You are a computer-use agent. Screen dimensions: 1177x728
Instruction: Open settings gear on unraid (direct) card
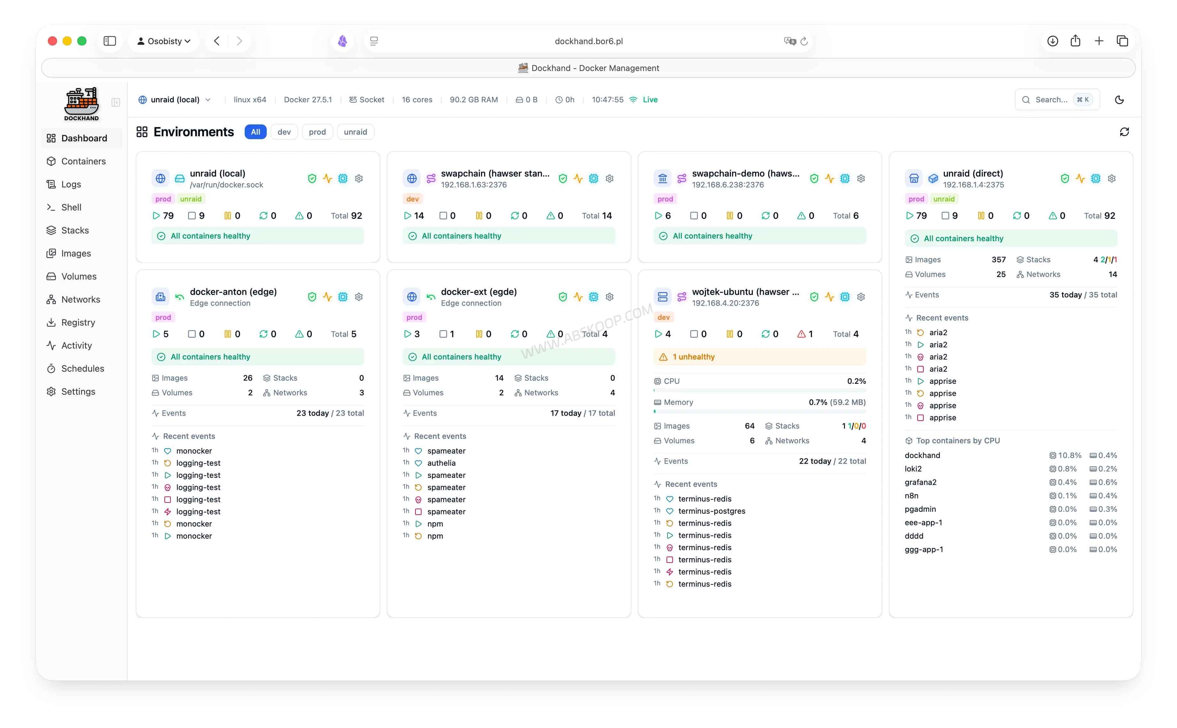1111,178
